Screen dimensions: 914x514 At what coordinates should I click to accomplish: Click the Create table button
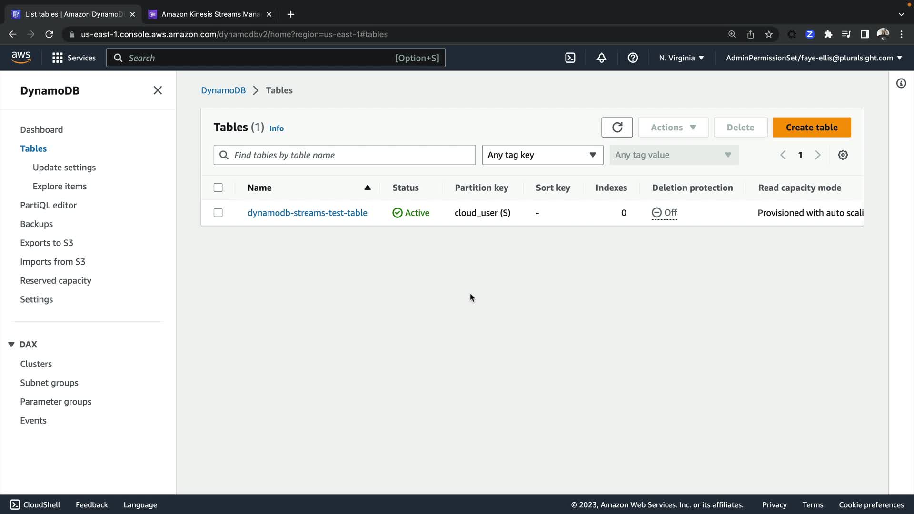[811, 128]
